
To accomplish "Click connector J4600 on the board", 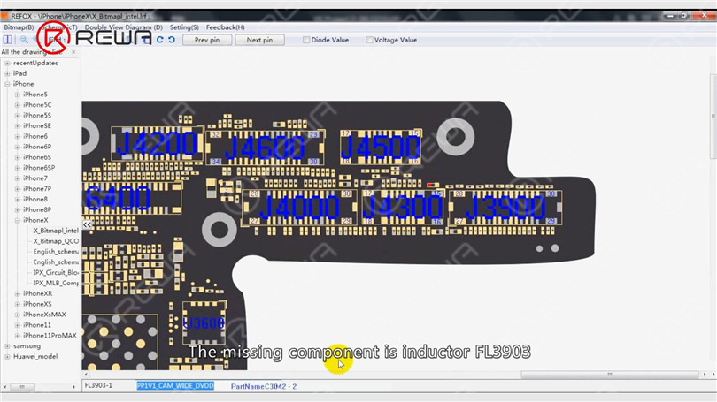I will pyautogui.click(x=265, y=148).
